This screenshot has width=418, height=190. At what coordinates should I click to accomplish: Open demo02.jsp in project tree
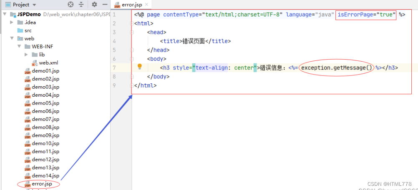point(45,79)
